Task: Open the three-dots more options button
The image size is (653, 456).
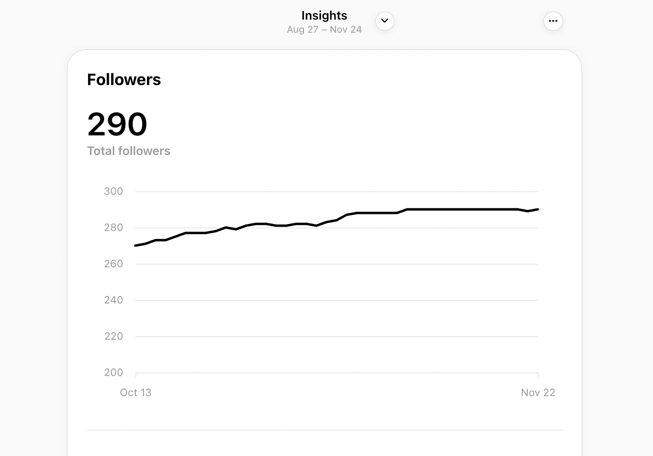Action: tap(553, 21)
